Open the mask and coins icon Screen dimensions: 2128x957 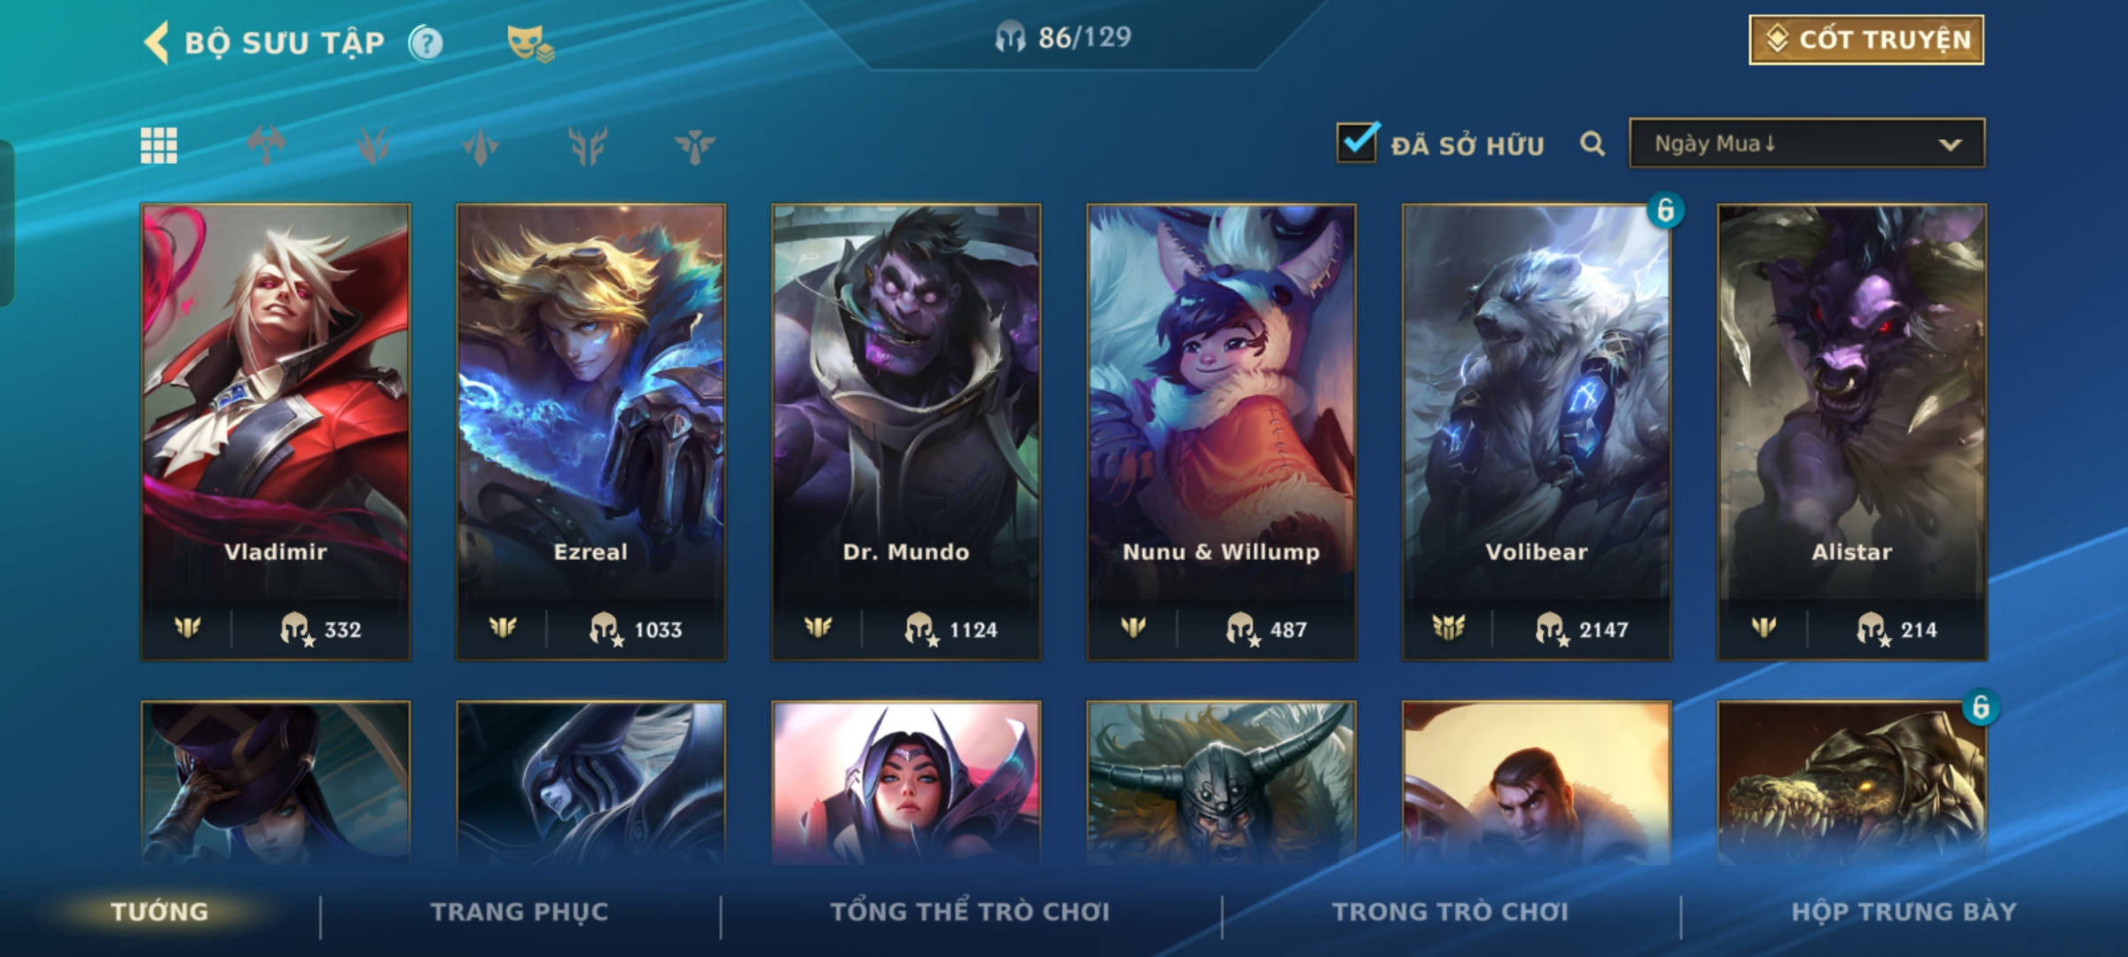click(x=530, y=43)
